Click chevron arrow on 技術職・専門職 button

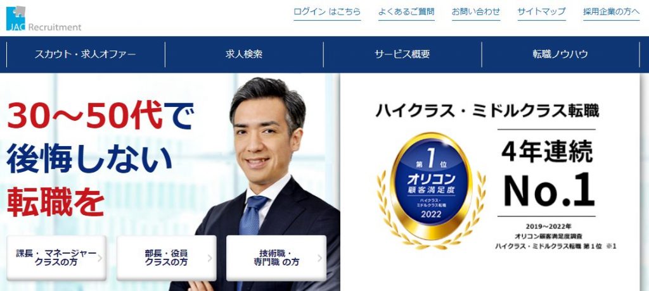319,258
